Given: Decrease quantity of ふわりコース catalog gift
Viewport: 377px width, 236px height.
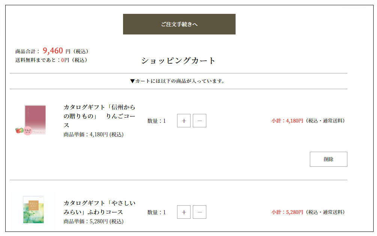Looking at the screenshot, I should [x=200, y=212].
